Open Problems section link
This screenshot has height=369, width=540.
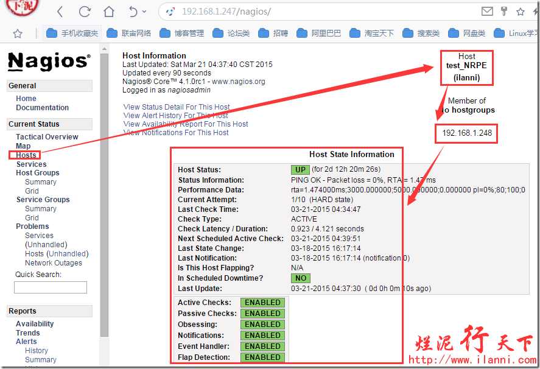[32, 227]
